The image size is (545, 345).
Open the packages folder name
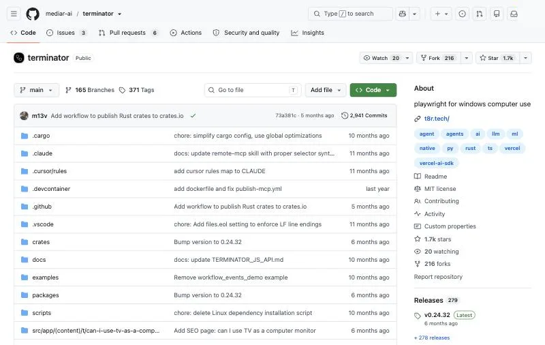click(46, 295)
